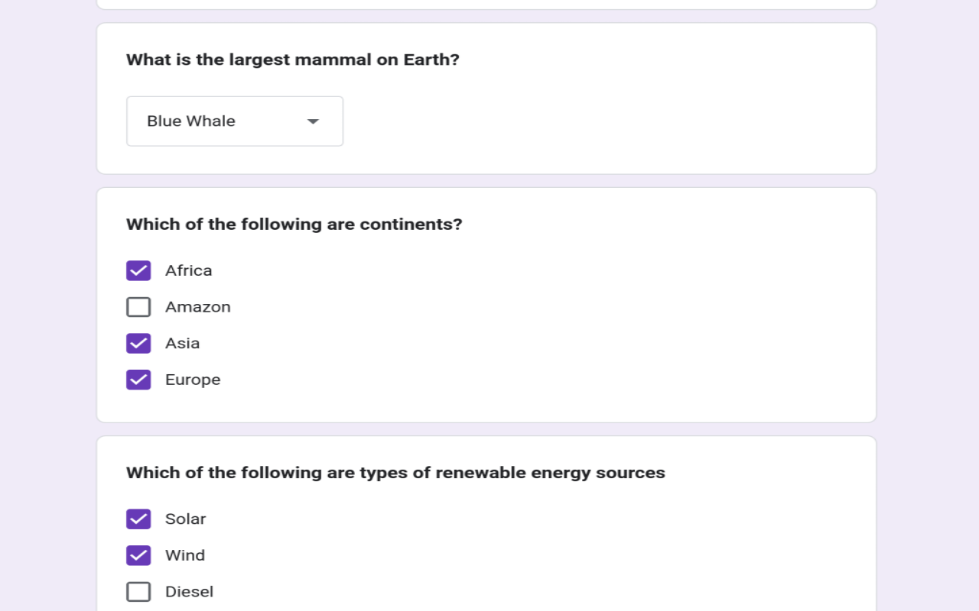The image size is (979, 611).
Task: Click the 'Diesel' option label
Action: coord(190,592)
